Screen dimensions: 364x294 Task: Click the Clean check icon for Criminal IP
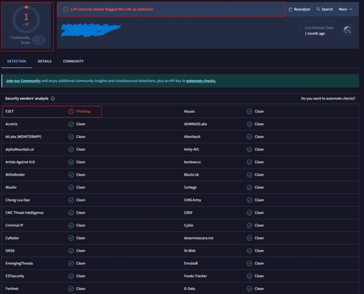pyautogui.click(x=71, y=225)
